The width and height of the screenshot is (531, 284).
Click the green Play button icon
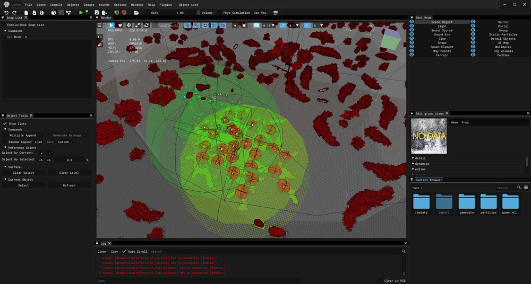(81, 13)
